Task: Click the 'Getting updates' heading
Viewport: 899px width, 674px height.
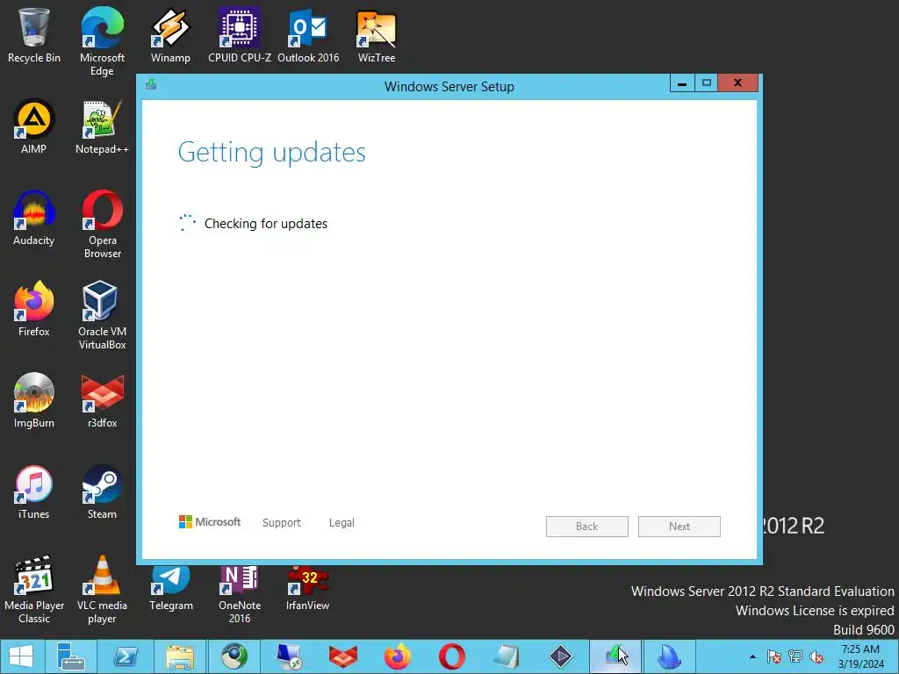Action: [x=272, y=153]
